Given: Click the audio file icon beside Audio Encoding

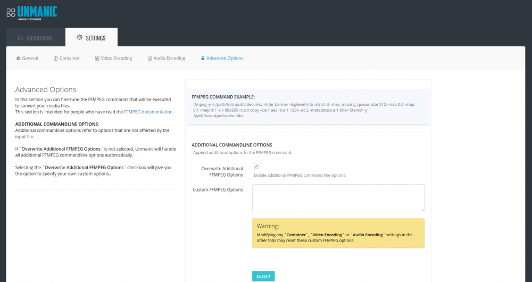Looking at the screenshot, I should click(149, 59).
